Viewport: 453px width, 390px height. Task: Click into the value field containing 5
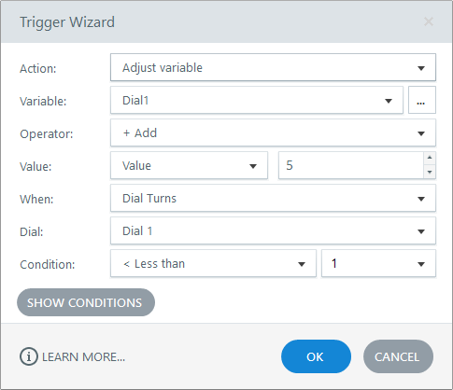coord(351,165)
